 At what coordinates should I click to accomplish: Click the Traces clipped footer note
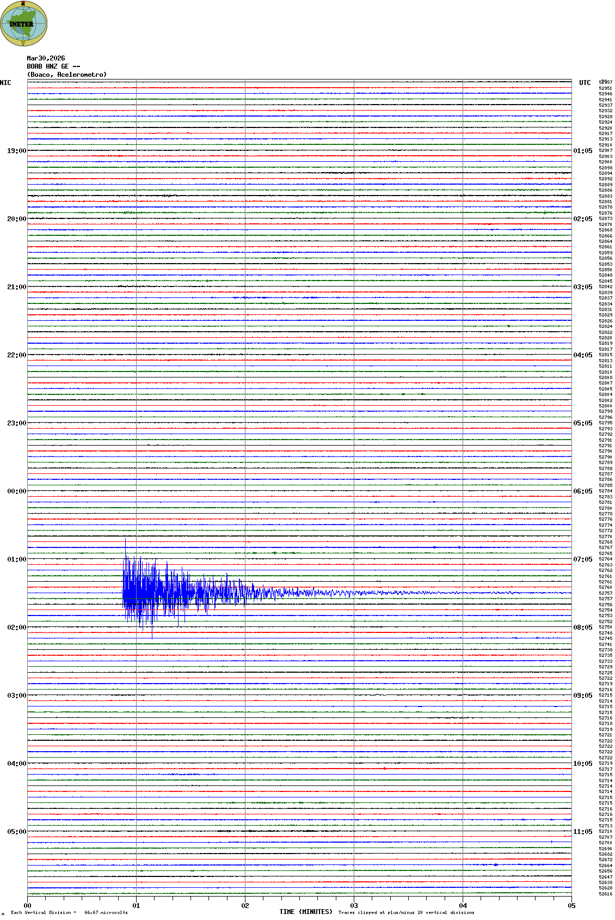[406, 912]
